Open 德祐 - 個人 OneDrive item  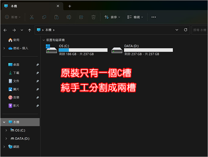[18, 48]
